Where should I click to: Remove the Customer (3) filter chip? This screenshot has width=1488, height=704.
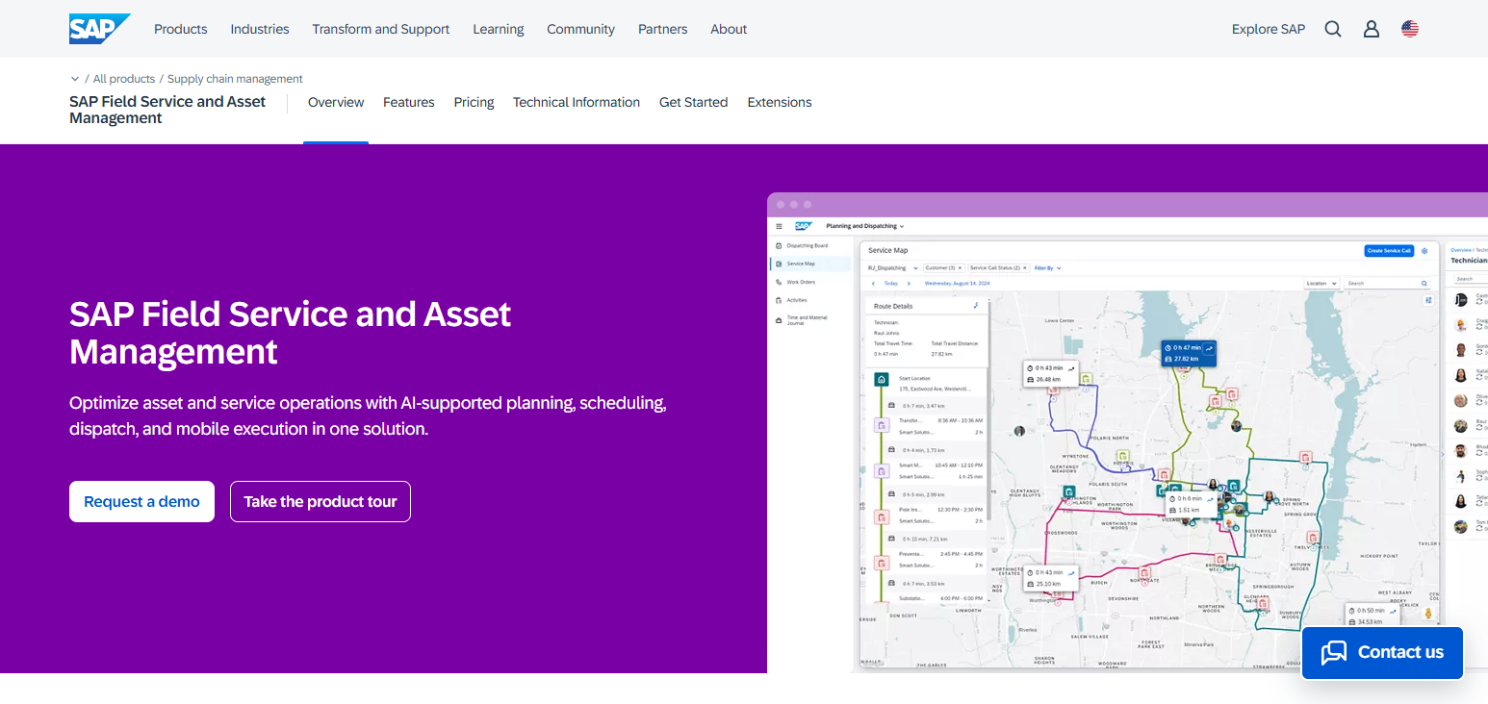pos(960,268)
